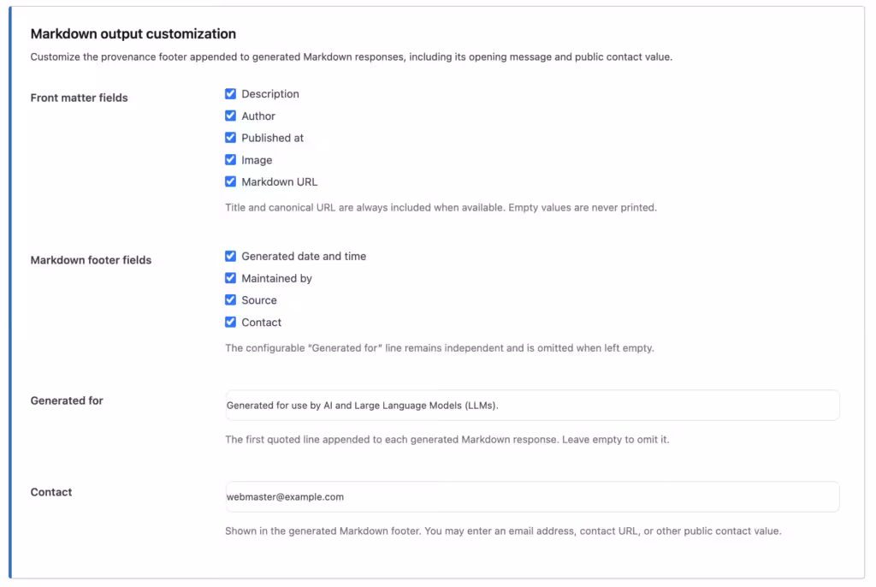Focus the Contact email input field
876x587 pixels.
click(532, 496)
